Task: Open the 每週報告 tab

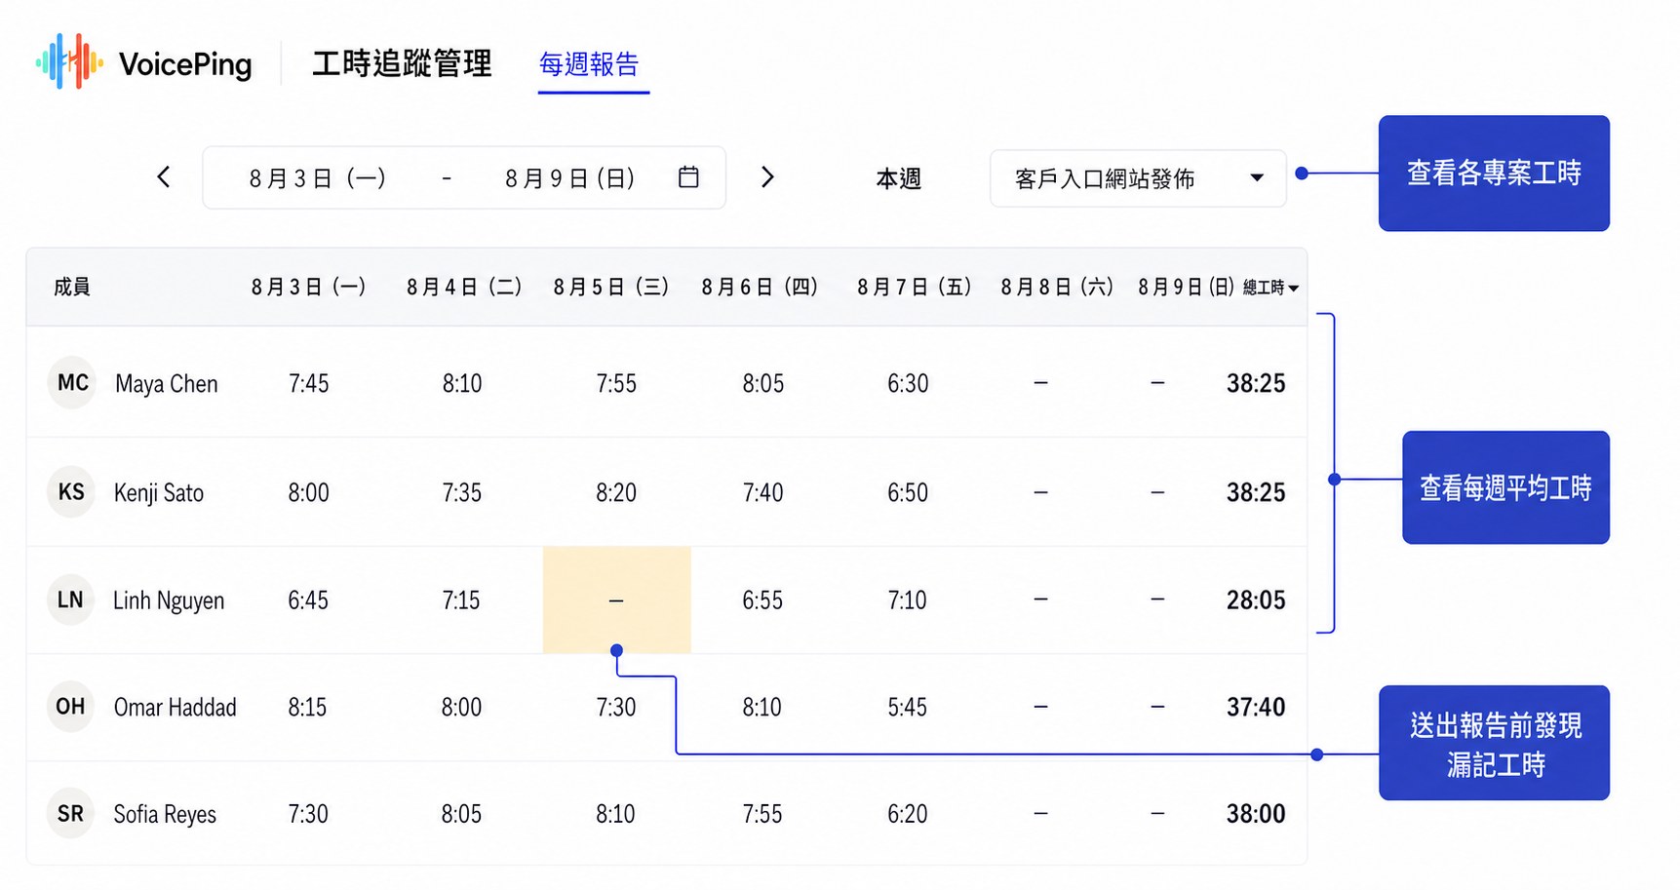Action: (x=589, y=64)
